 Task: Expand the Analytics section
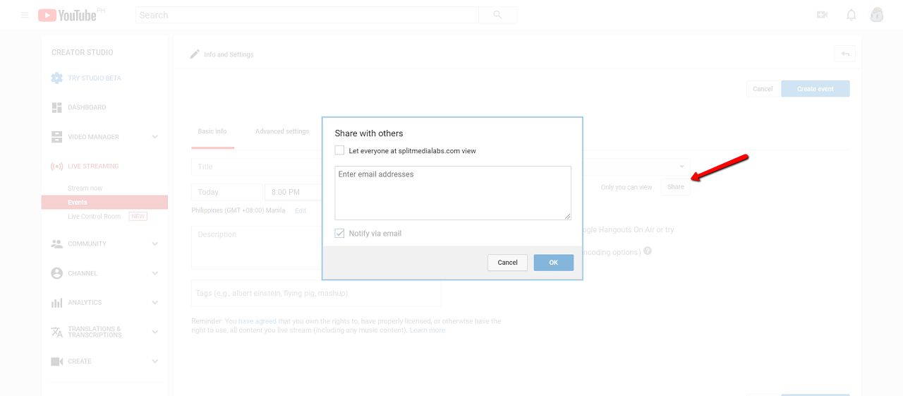[155, 303]
